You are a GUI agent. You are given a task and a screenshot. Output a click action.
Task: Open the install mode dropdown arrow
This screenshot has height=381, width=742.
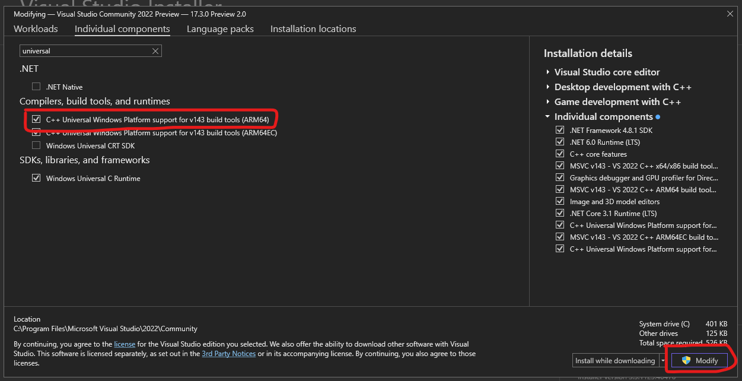tap(663, 360)
